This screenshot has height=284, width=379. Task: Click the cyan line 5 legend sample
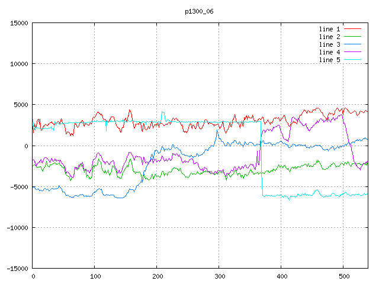tap(353, 60)
